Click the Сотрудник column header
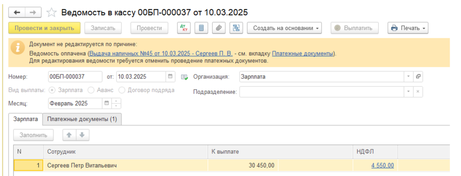The image size is (461, 176). pos(126,152)
